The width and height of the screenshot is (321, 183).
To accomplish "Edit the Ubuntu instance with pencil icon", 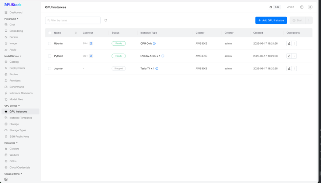I will coord(289,44).
